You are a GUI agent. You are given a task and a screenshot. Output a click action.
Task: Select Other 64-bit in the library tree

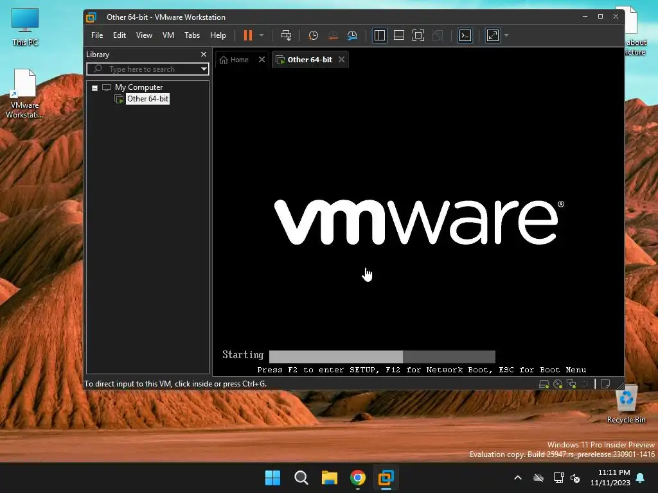pos(148,99)
